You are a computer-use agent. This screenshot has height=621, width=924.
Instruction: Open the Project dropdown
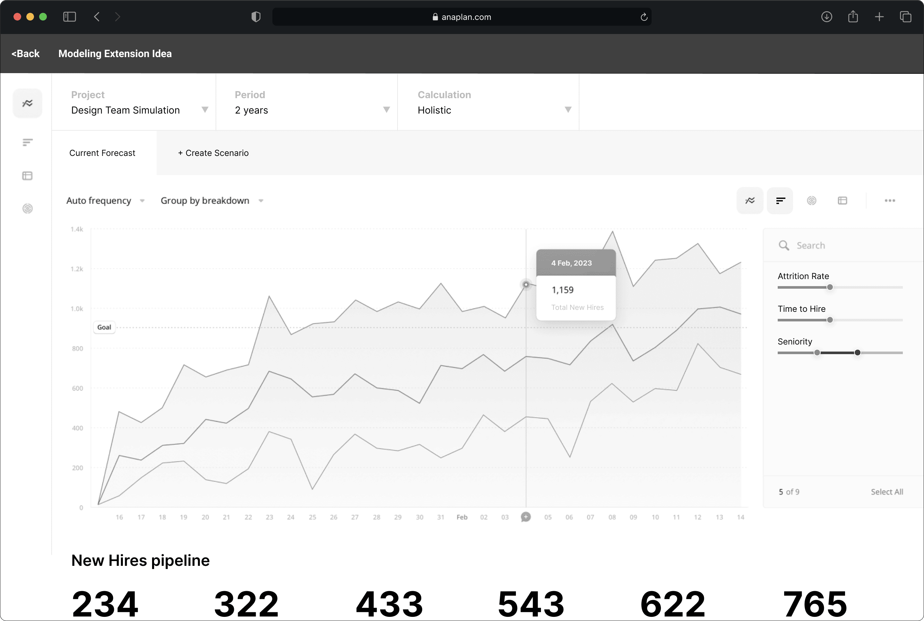click(x=134, y=102)
